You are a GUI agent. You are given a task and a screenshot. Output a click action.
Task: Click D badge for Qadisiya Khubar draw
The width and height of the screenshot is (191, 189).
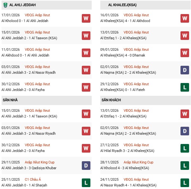coord(86,165)
